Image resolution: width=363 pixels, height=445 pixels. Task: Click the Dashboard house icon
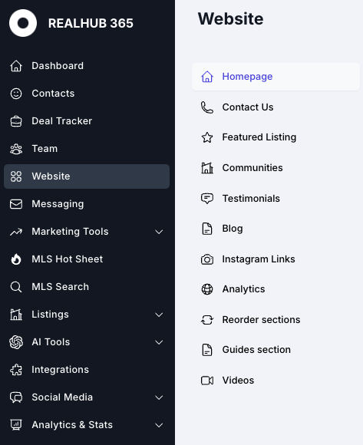pos(16,66)
